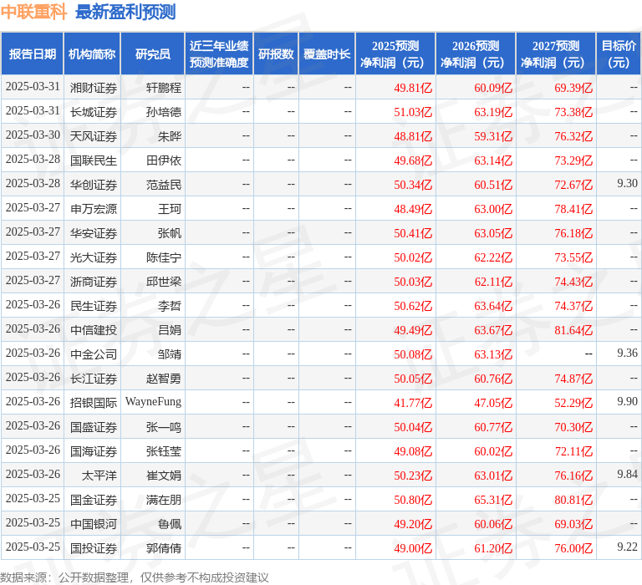642x585 pixels.
Task: Click the 中联重科 stock name in title
Action: [x=34, y=12]
